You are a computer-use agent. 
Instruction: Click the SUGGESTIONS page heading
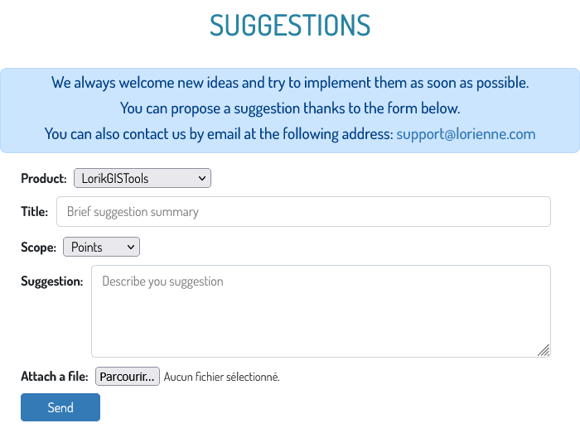[290, 26]
